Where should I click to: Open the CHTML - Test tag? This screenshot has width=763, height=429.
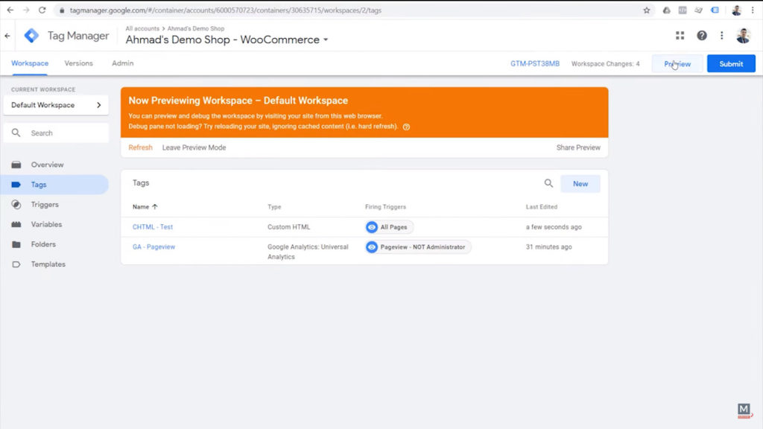point(153,227)
